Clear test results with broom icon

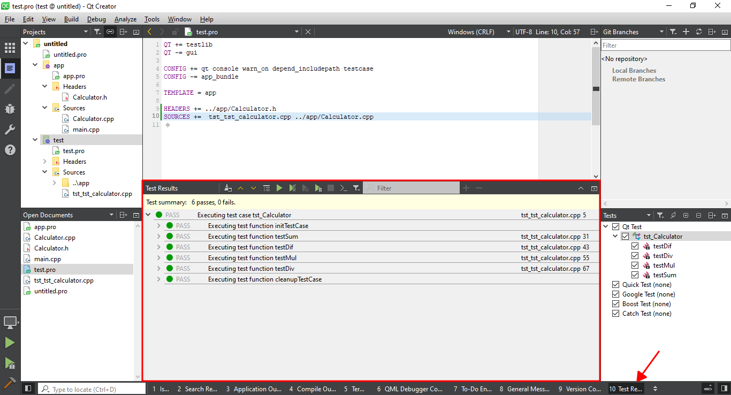[x=228, y=188]
